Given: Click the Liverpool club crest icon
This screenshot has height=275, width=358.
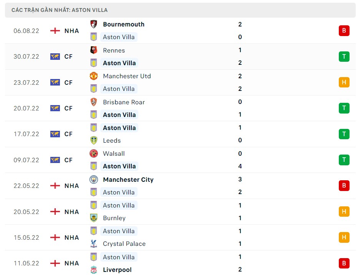Looking at the screenshot, I should [93, 270].
